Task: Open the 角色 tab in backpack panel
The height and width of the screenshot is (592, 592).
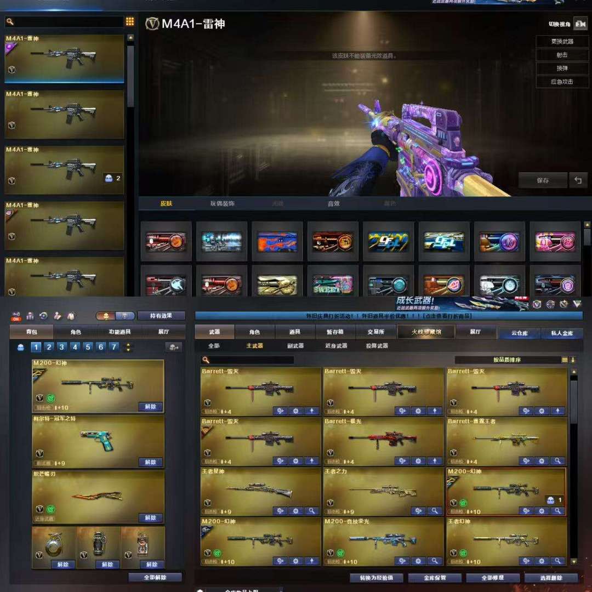Action: [76, 332]
